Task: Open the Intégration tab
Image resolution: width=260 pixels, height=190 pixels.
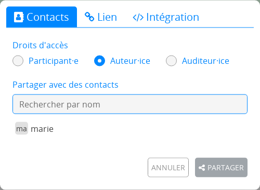Action: 166,17
